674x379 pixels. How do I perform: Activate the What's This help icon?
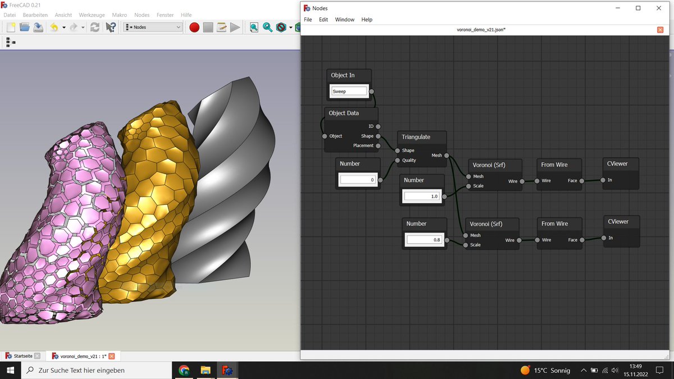[x=110, y=27]
